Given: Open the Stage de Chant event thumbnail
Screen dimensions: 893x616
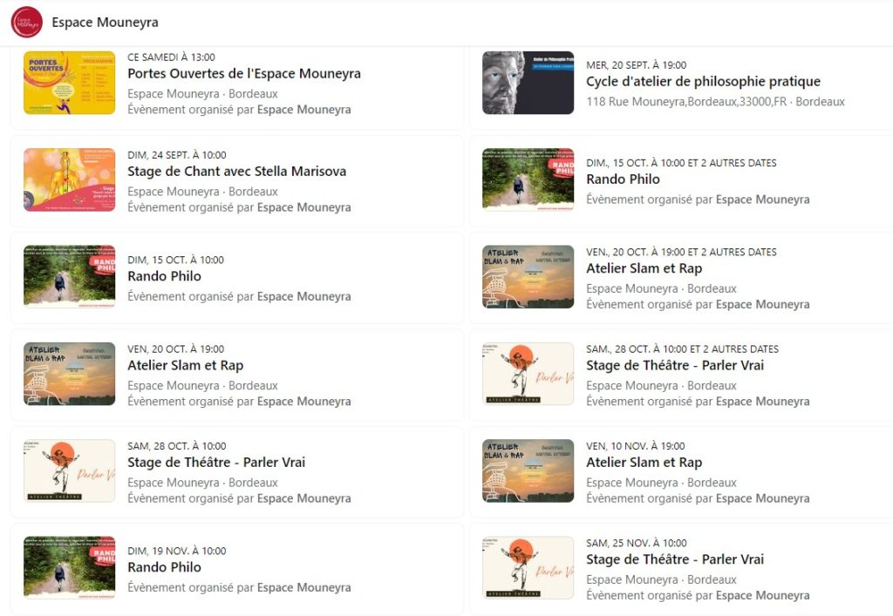Looking at the screenshot, I should coord(70,179).
